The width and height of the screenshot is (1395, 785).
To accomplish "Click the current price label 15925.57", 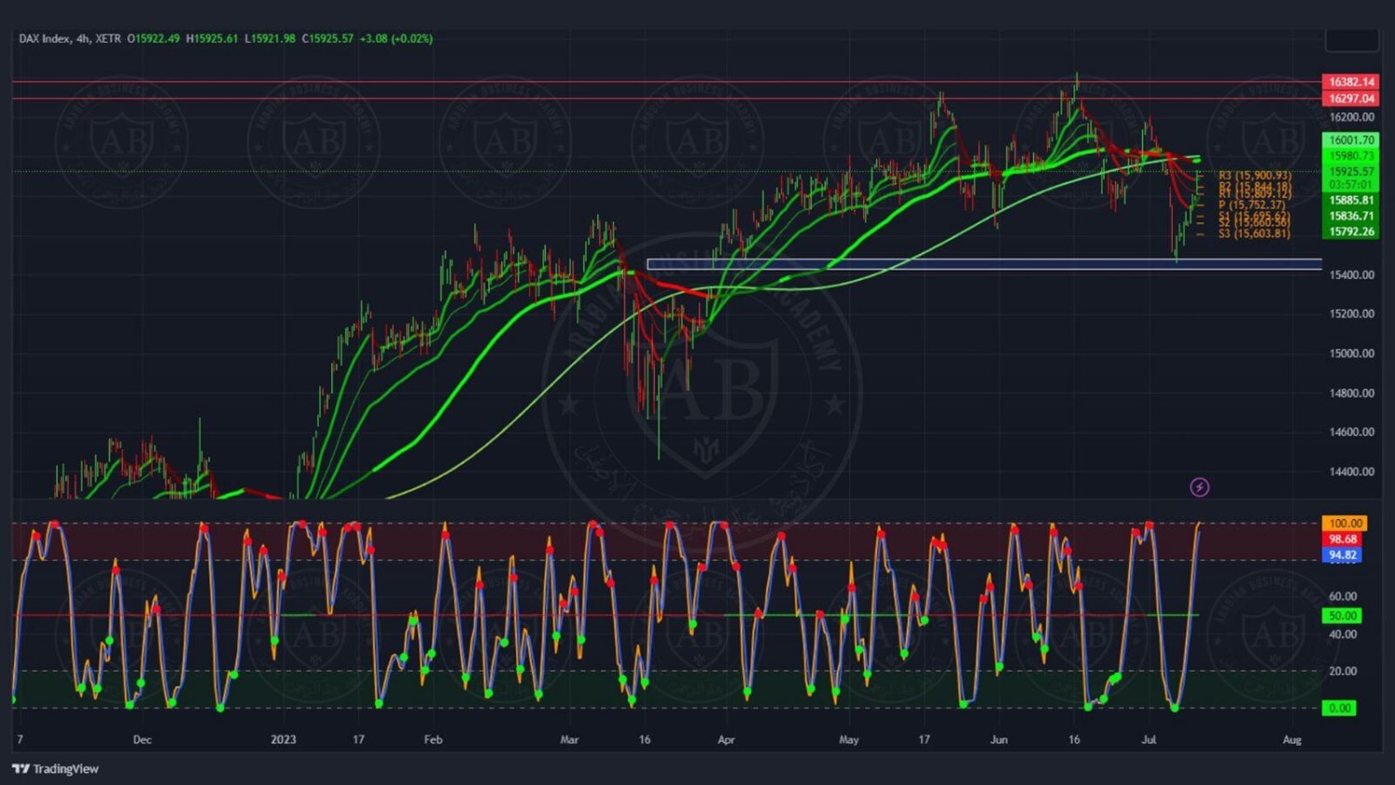I will pos(1350,172).
